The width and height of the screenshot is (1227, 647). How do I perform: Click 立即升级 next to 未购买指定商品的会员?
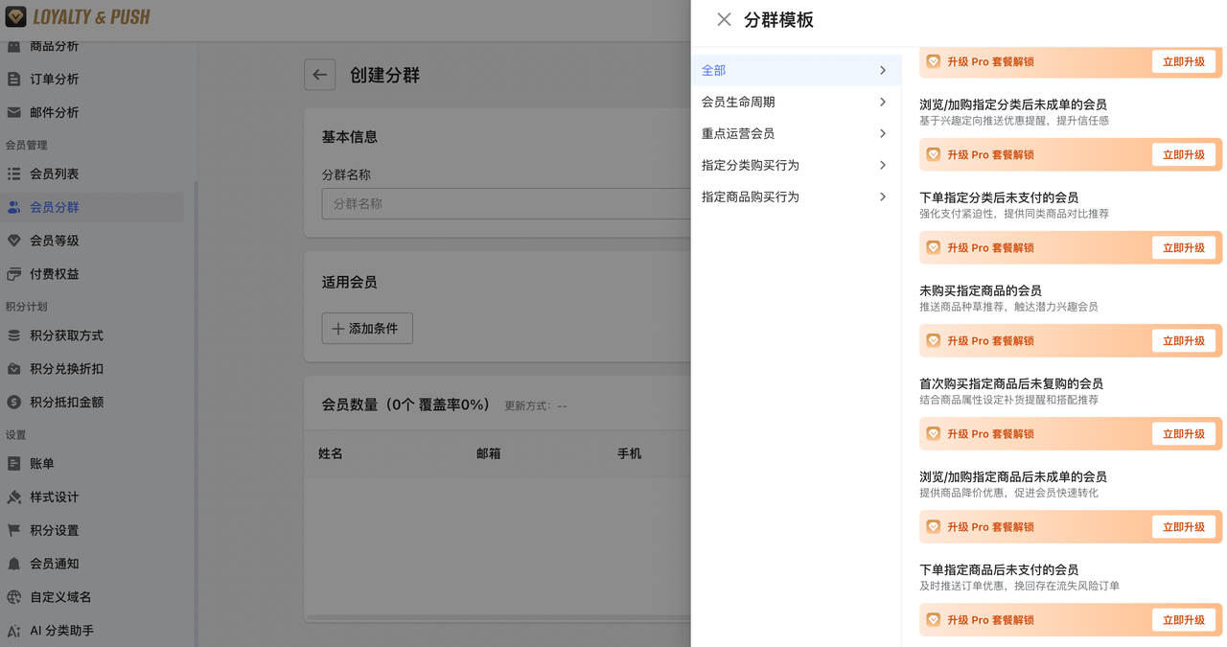click(1184, 340)
